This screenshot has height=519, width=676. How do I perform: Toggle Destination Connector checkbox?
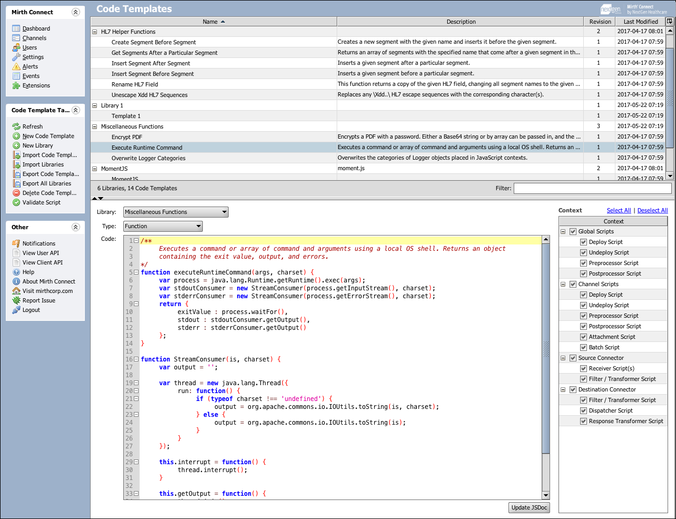point(573,389)
